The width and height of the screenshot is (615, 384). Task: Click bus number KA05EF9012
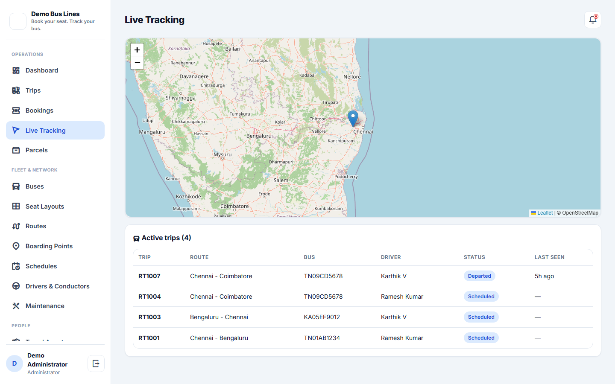pyautogui.click(x=322, y=317)
